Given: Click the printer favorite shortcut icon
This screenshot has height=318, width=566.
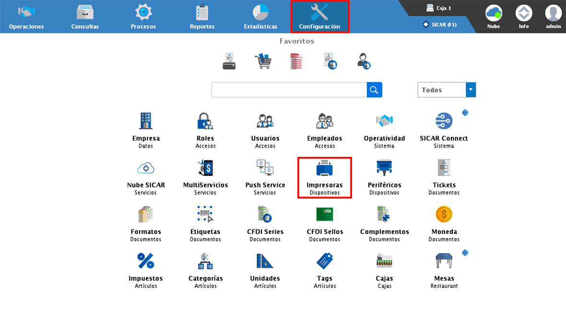Looking at the screenshot, I should click(229, 61).
